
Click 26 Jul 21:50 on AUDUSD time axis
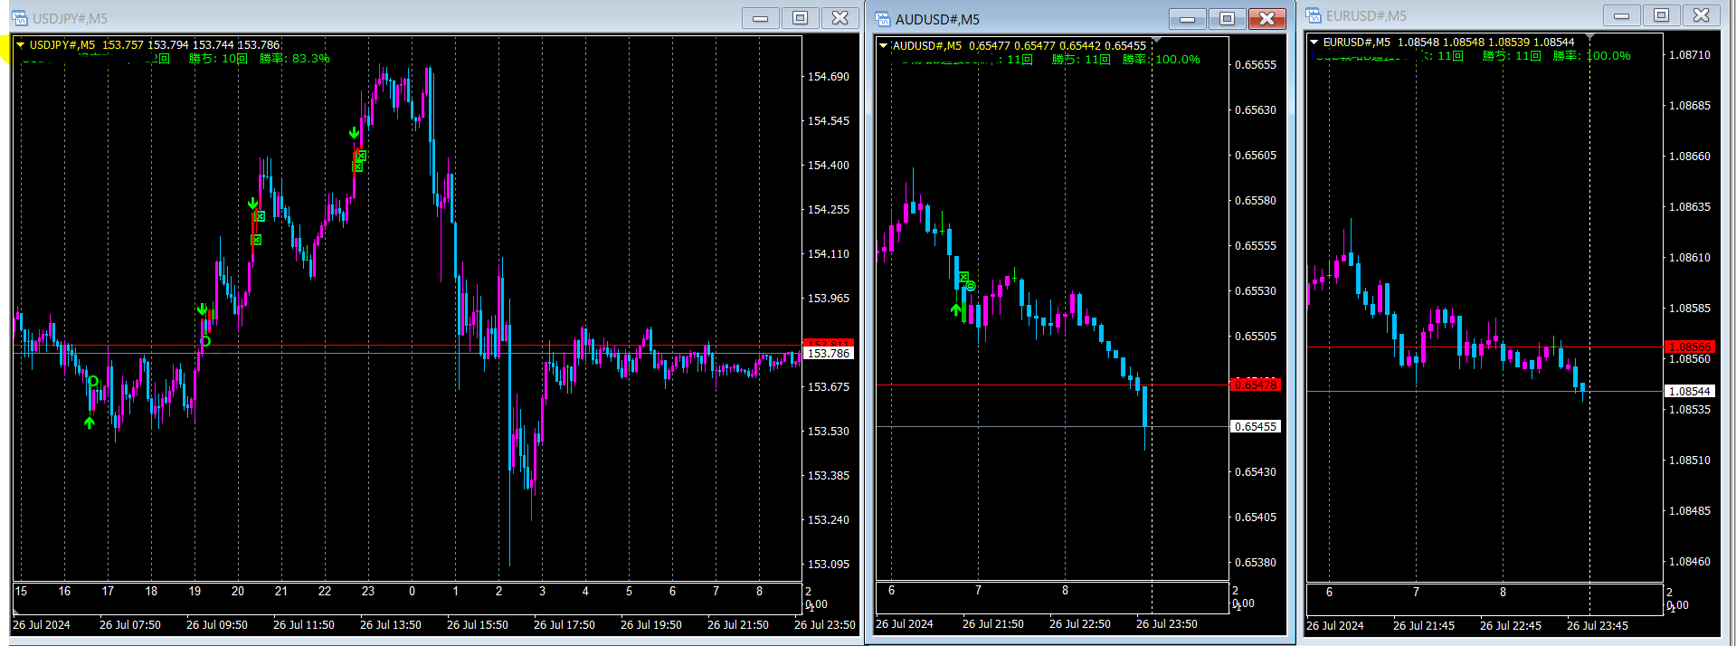[x=993, y=624]
